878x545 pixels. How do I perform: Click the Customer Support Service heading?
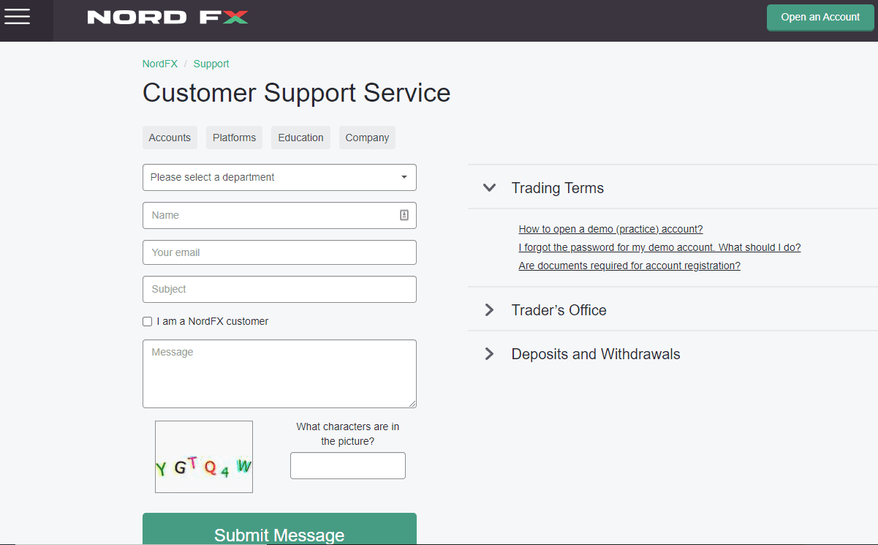tap(296, 93)
